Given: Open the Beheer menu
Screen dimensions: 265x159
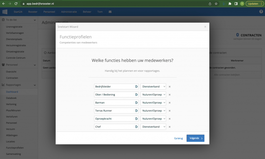Looking at the screenshot, I should click(x=87, y=12).
